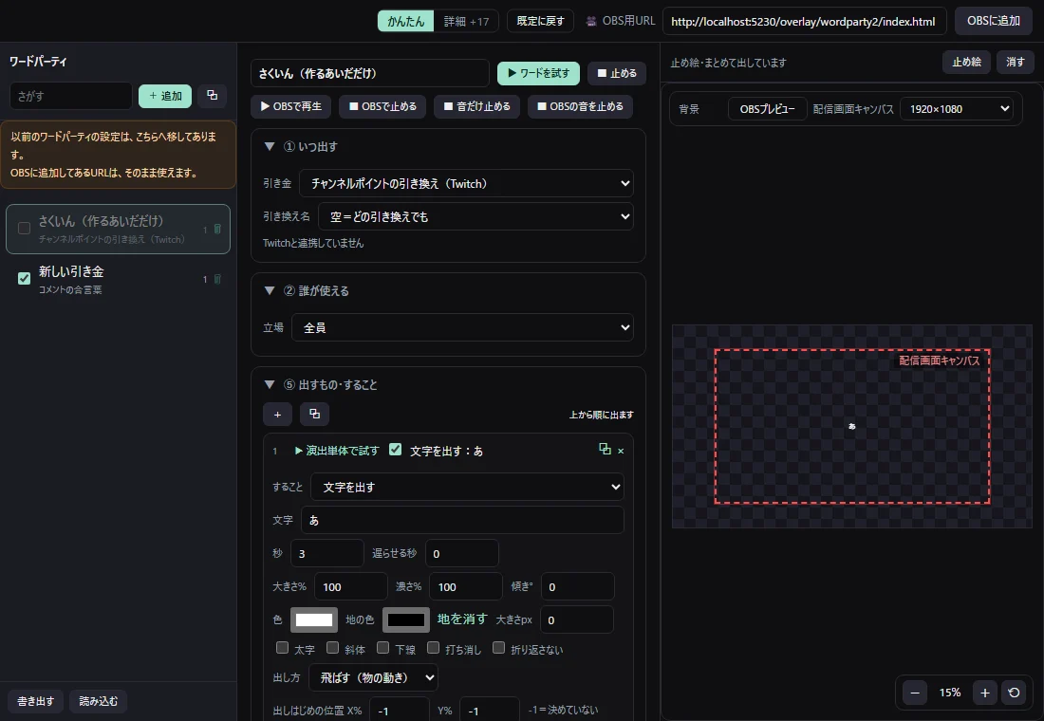The width and height of the screenshot is (1044, 721).
Task: Click OBSに追加 button
Action: click(994, 21)
